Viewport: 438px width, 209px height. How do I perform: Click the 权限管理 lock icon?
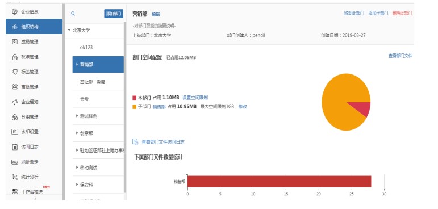click(15, 57)
